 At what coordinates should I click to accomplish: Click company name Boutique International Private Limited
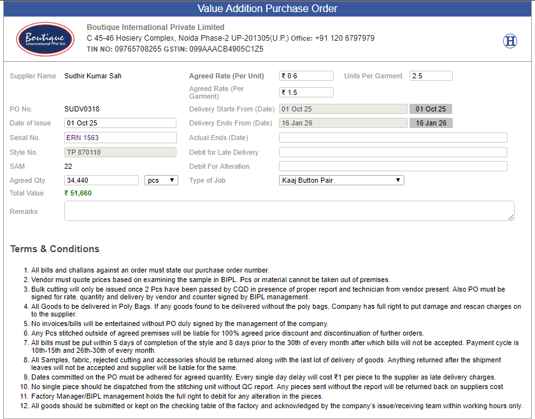click(155, 27)
